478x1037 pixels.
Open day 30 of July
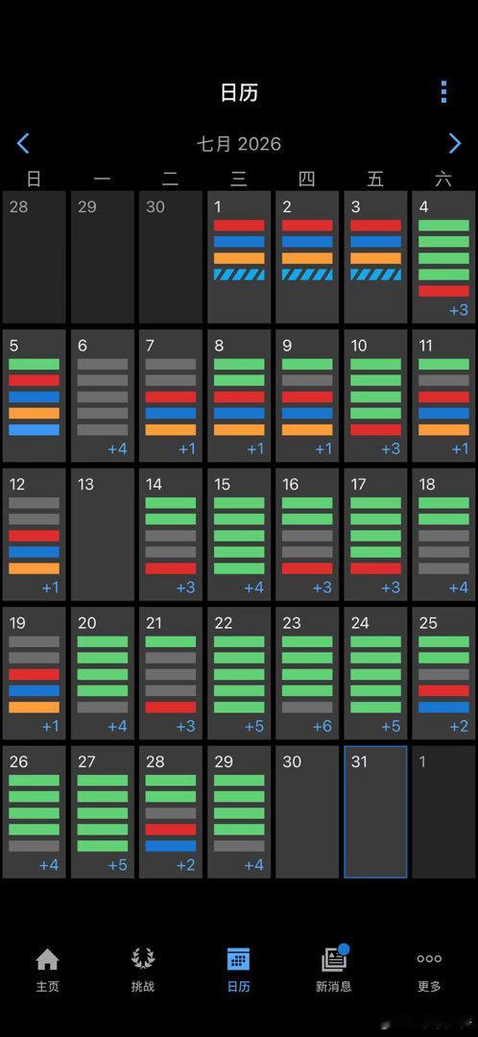tap(307, 812)
